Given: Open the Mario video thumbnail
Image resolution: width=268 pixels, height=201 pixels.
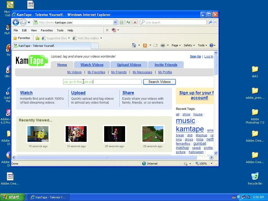Looking at the screenshot, I should (x=115, y=134).
